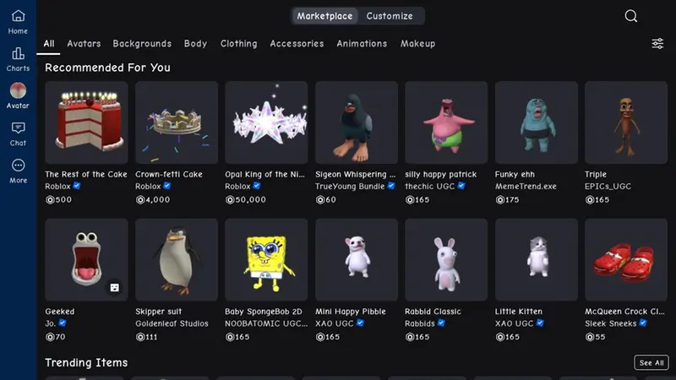The height and width of the screenshot is (380, 676).
Task: Select the Backgrounds category tab
Action: (142, 44)
